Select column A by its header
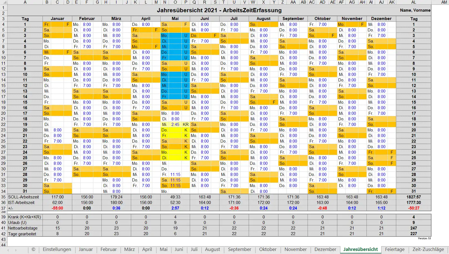The image size is (449, 254). pyautogui.click(x=25, y=2)
